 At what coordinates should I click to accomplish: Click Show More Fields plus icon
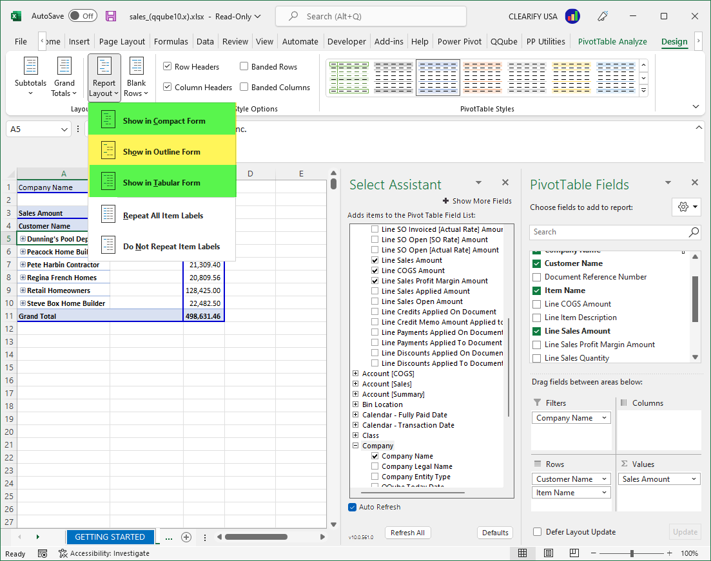(x=445, y=201)
